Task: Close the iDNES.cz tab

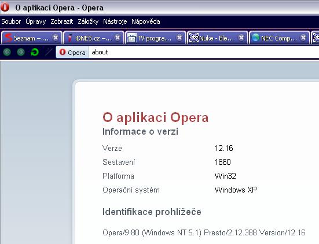Action: 118,38
